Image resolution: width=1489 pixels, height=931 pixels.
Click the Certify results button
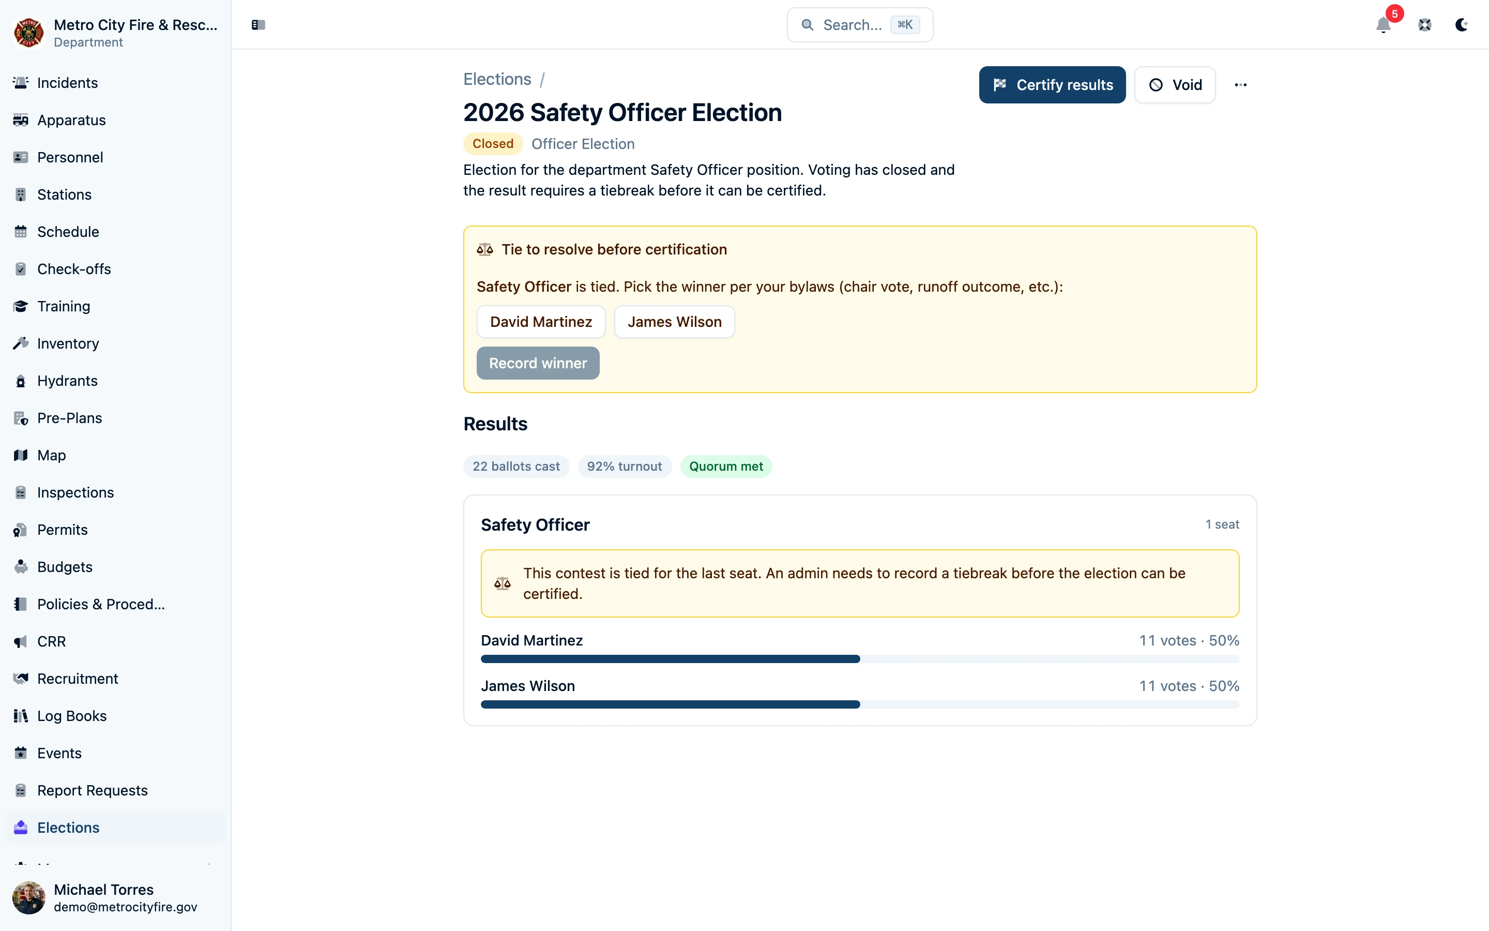1052,85
